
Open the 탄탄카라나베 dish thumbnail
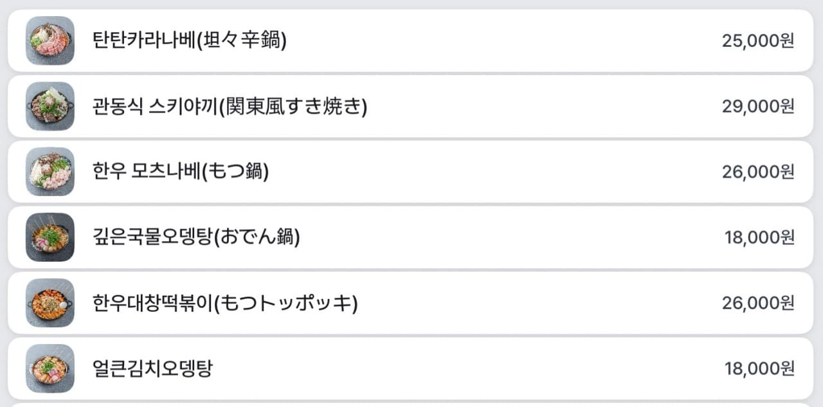(x=50, y=41)
